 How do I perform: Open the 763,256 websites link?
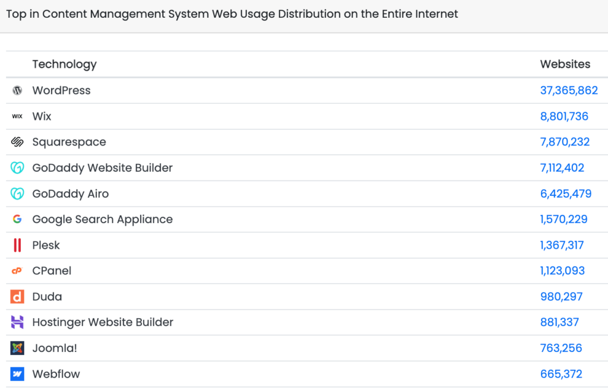(x=561, y=348)
